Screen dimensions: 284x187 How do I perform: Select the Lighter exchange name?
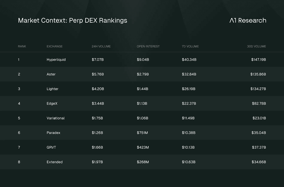pyautogui.click(x=52, y=89)
